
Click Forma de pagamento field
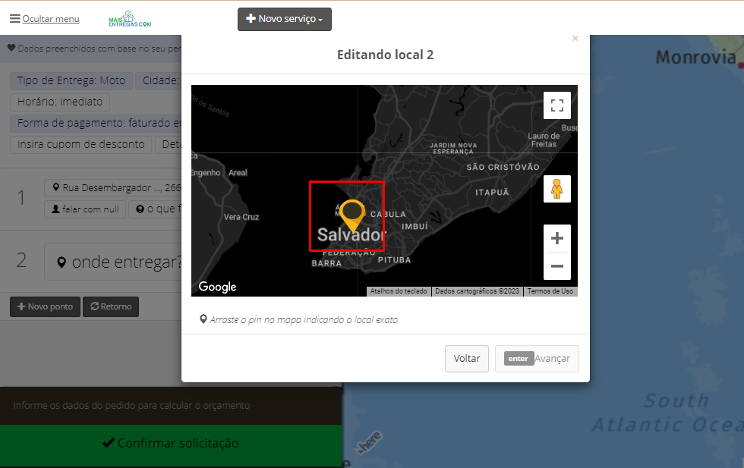(96, 124)
